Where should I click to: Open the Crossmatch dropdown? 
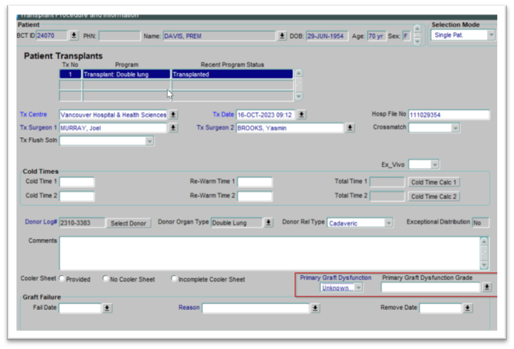click(455, 128)
